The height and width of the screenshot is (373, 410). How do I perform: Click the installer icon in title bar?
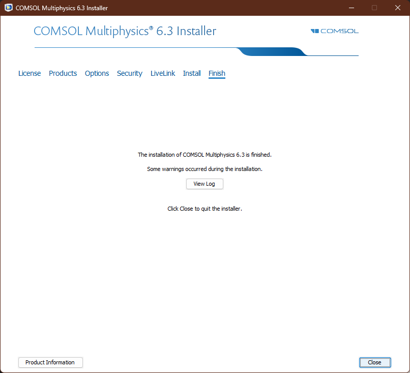click(x=8, y=8)
